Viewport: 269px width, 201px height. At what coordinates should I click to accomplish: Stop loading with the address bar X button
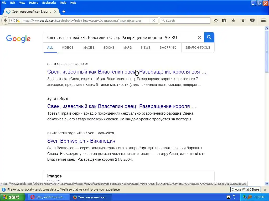tap(154, 20)
